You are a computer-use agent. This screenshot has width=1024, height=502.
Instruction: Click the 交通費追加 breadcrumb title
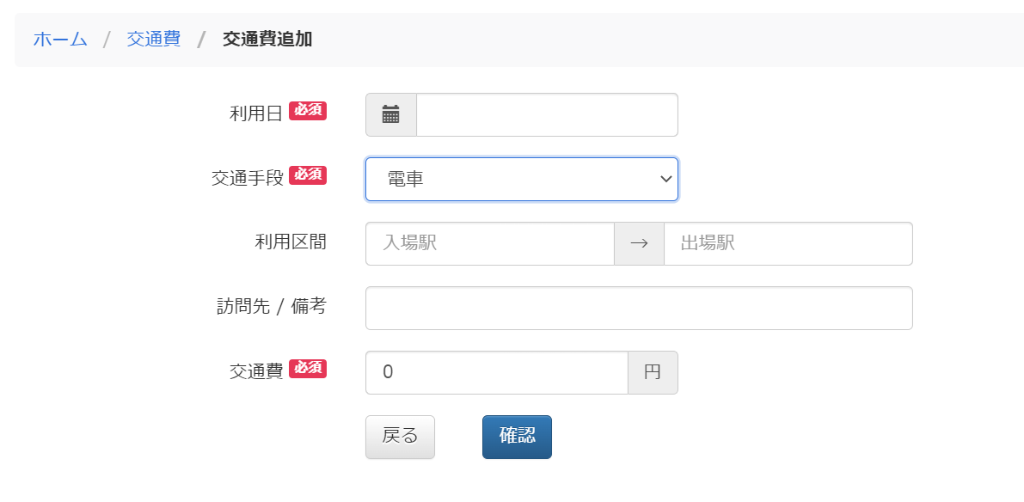(x=267, y=40)
